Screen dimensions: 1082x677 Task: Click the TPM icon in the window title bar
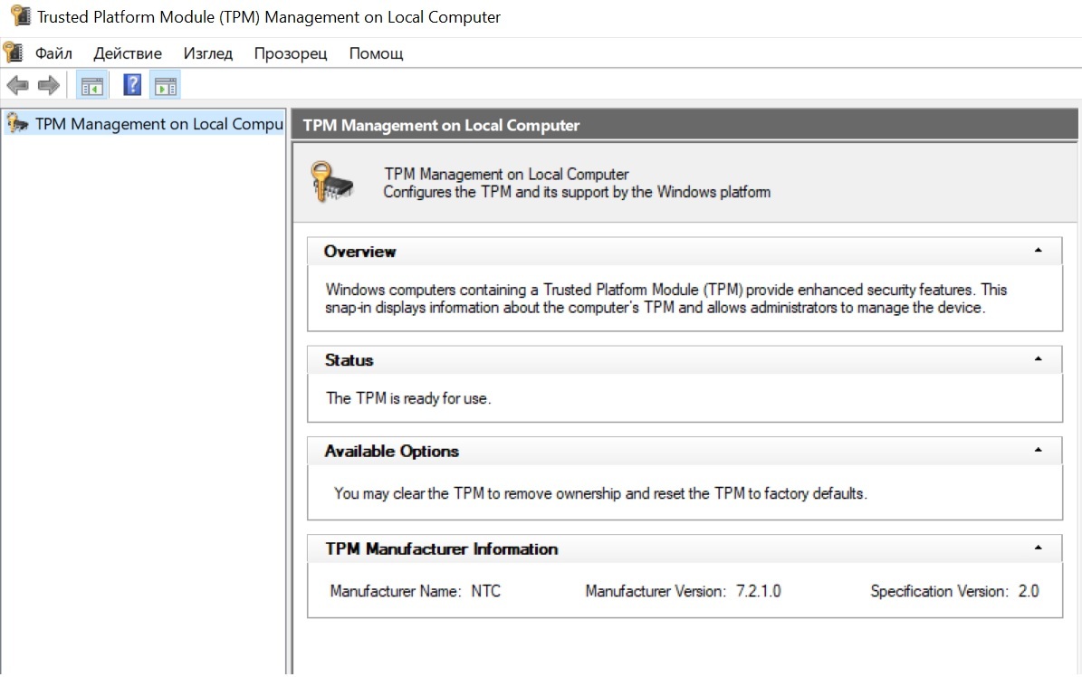tap(20, 16)
